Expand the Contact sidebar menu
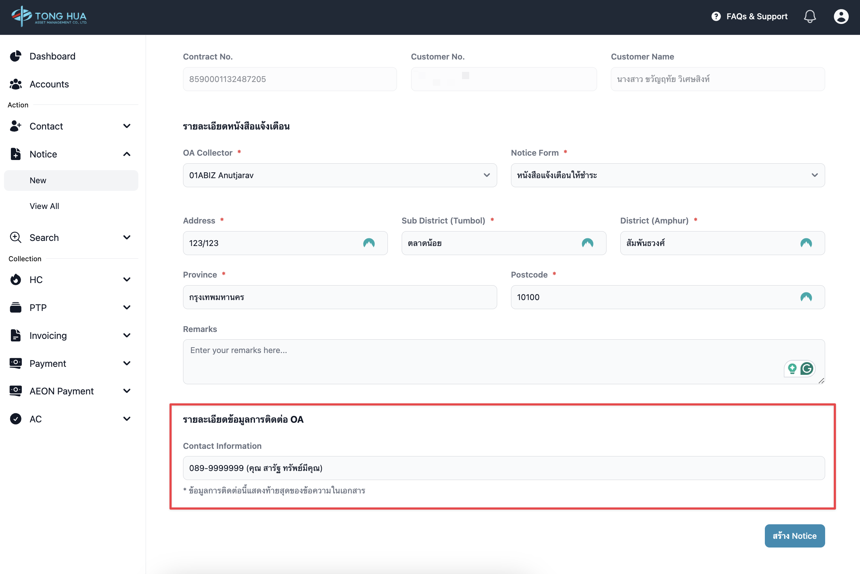 pyautogui.click(x=71, y=126)
